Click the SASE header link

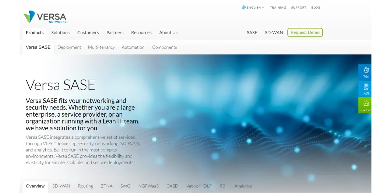click(252, 32)
